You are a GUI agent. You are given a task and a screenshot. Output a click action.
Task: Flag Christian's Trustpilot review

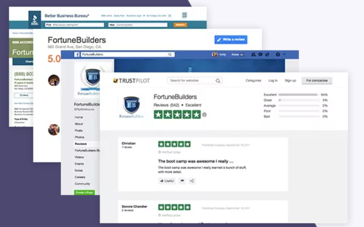(182, 181)
